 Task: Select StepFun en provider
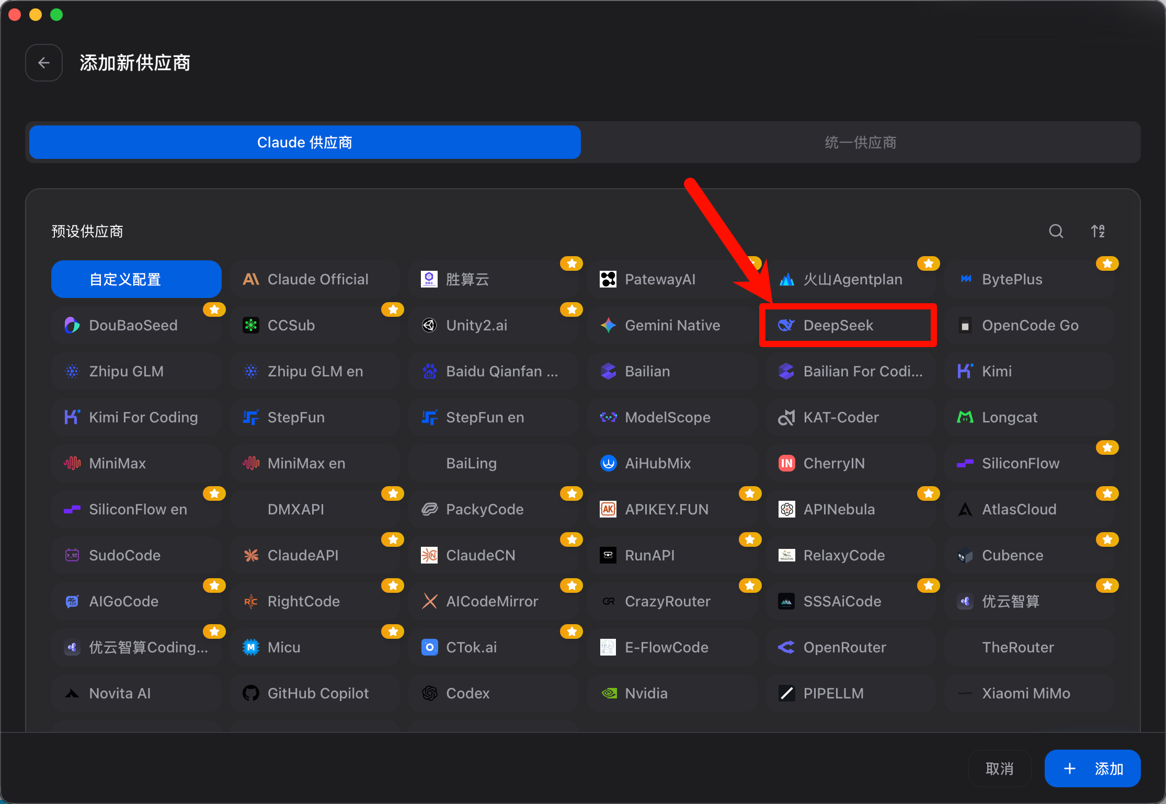click(x=494, y=417)
